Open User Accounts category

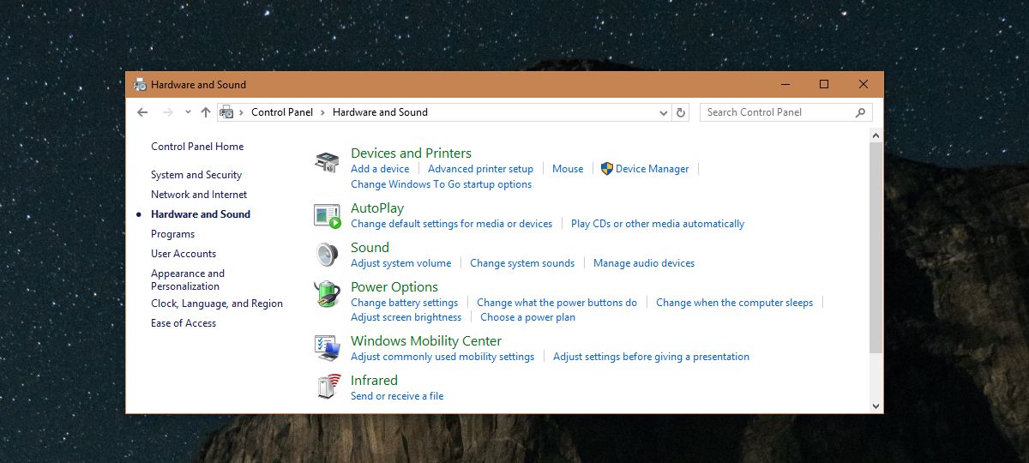pyautogui.click(x=184, y=254)
